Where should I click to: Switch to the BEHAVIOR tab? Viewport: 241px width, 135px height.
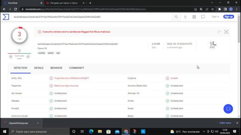[x=56, y=68]
